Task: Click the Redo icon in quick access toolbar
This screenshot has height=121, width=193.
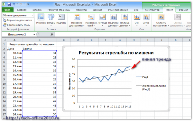Action: pyautogui.click(x=21, y=4)
